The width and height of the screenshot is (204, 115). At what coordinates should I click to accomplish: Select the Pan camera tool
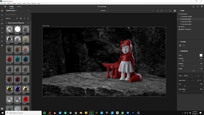2,33
